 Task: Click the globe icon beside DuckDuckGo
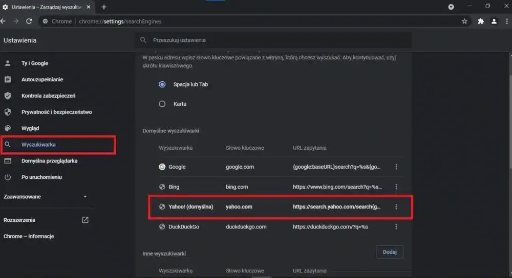pos(162,226)
